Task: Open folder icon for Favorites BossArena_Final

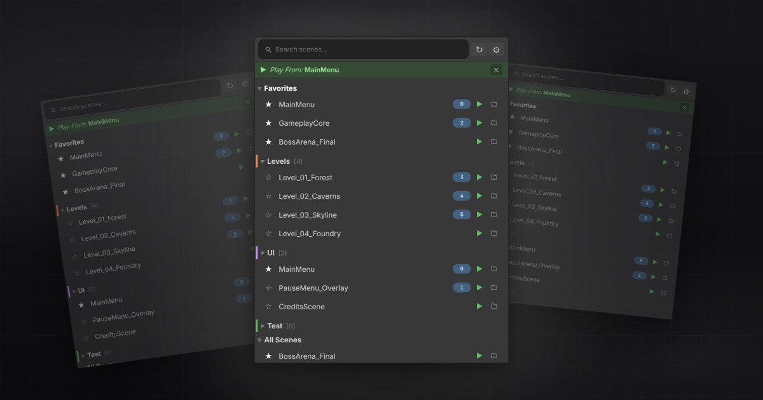Action: click(x=494, y=142)
